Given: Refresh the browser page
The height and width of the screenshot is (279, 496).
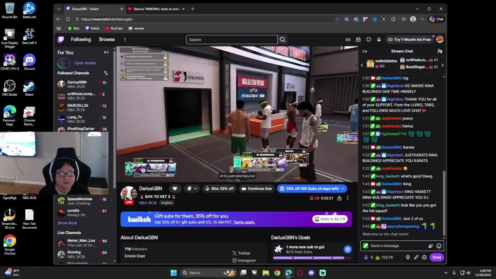Looking at the screenshot, I should [x=68, y=19].
